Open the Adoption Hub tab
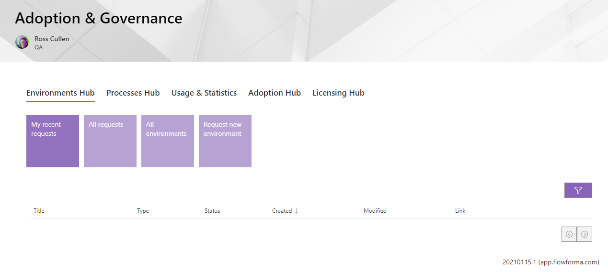Image resolution: width=608 pixels, height=272 pixels. click(275, 93)
